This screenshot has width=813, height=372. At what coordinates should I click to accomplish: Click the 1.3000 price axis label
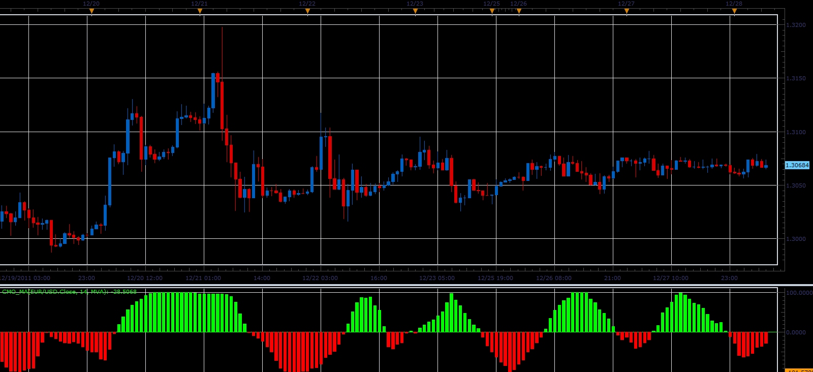(796, 239)
